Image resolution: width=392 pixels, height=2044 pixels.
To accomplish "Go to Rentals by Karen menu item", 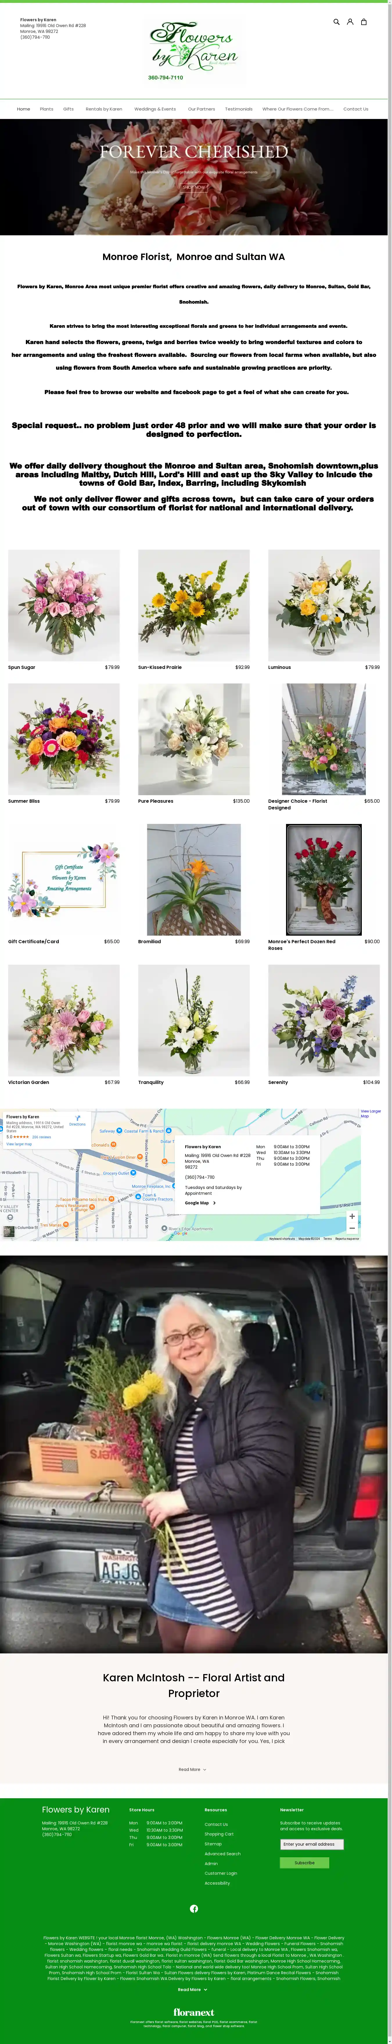I will [104, 109].
